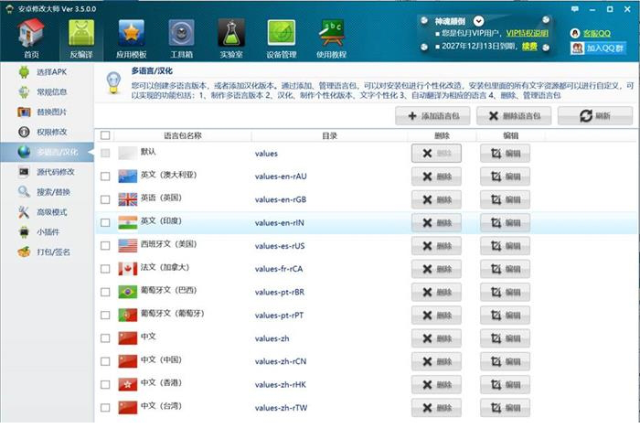Viewport: 640px width, 439px height.
Task: Open the 工具箱 toolbox icon
Action: (x=181, y=34)
